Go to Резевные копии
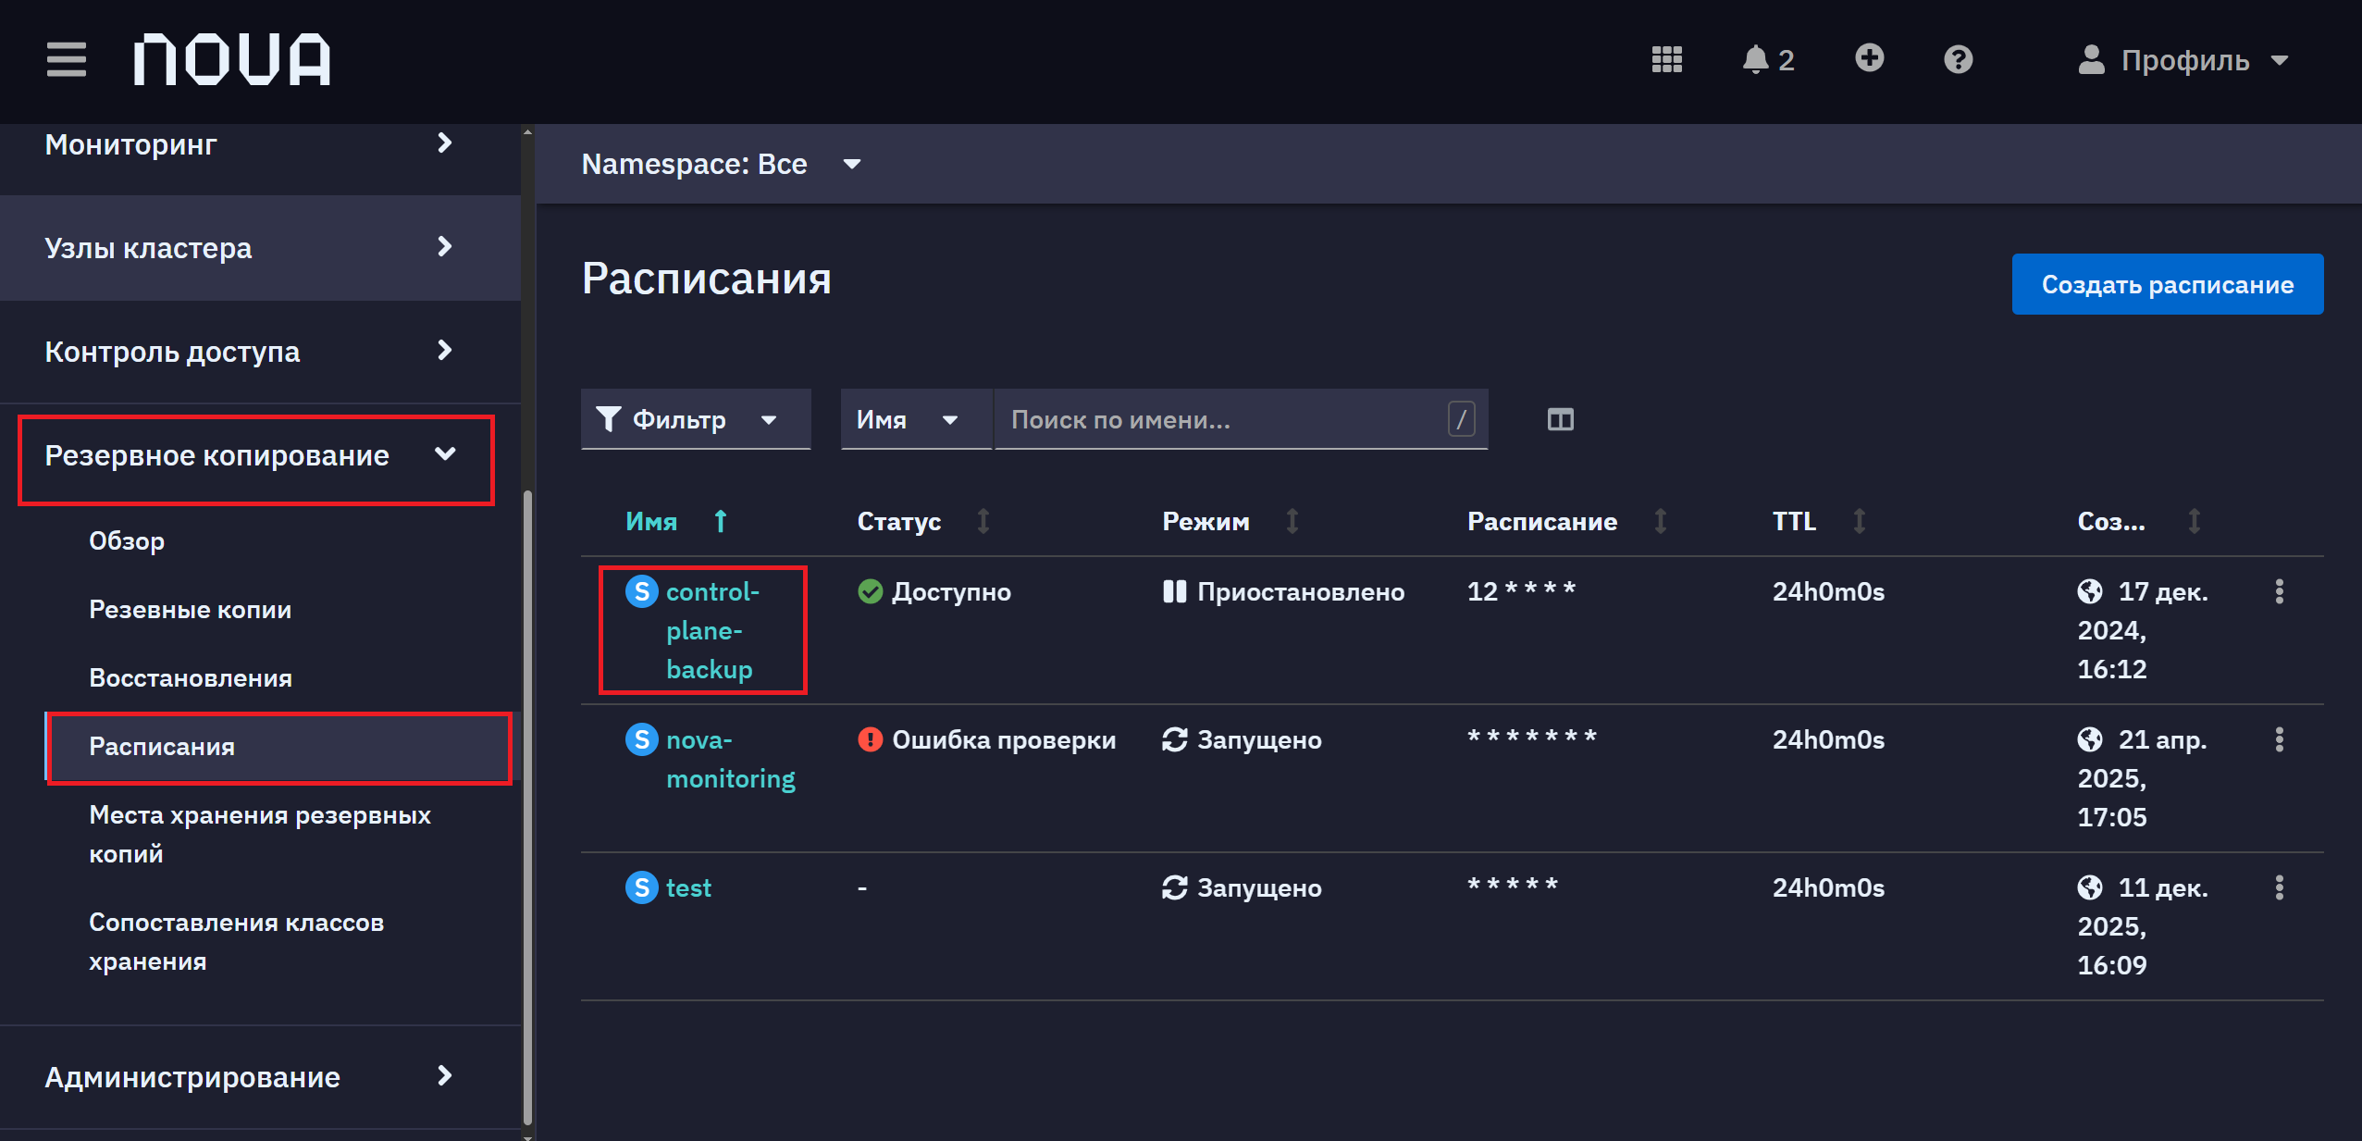Image resolution: width=2362 pixels, height=1141 pixels. point(191,609)
